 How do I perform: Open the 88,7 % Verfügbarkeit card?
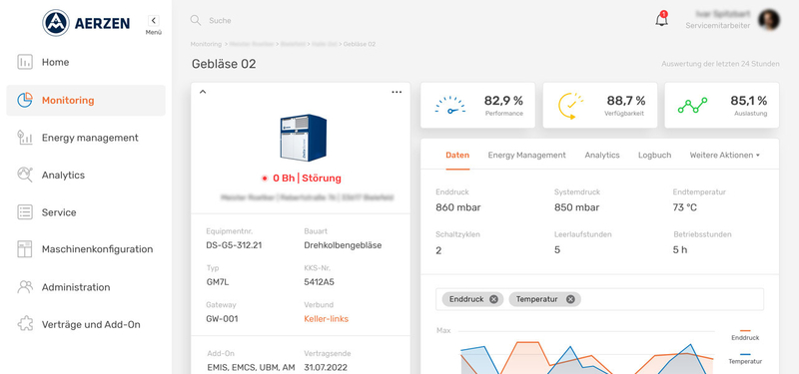coord(600,106)
